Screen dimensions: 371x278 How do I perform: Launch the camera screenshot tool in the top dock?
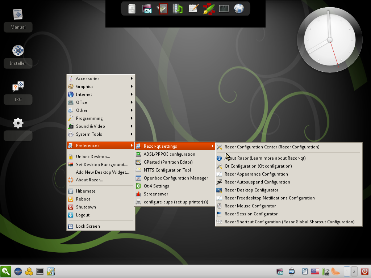click(x=147, y=9)
